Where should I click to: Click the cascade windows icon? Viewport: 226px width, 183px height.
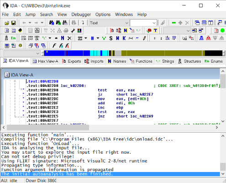pyautogui.click(x=197, y=23)
